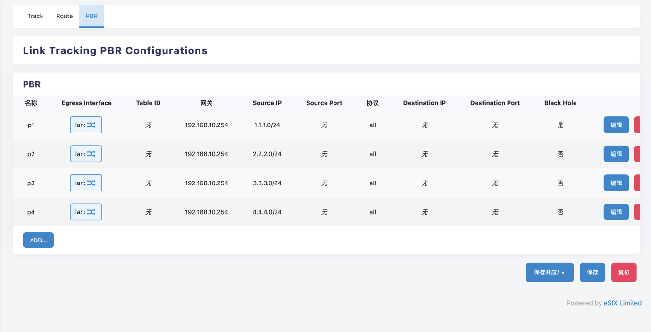Edit the p4 PBR rule

pos(616,212)
